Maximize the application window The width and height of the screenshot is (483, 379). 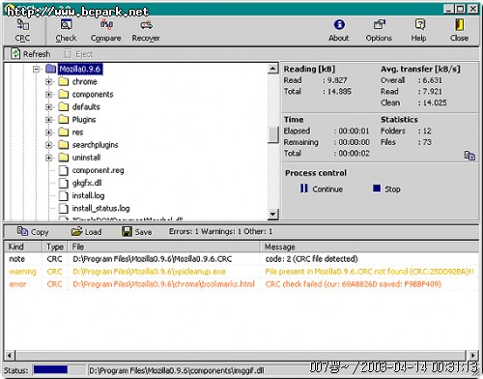click(x=461, y=9)
